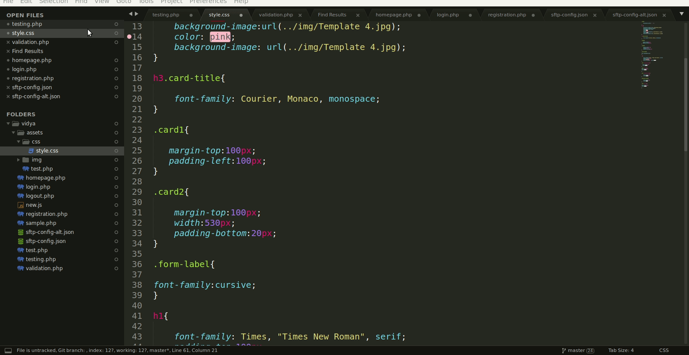
Task: Switch to the Find Results tab
Action: (332, 15)
